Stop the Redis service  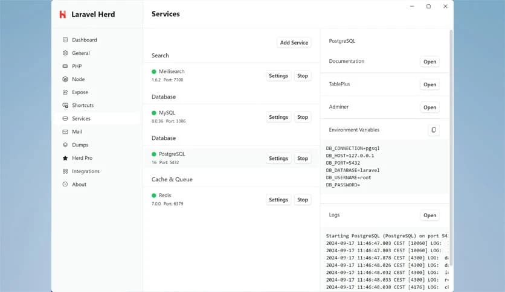303,200
